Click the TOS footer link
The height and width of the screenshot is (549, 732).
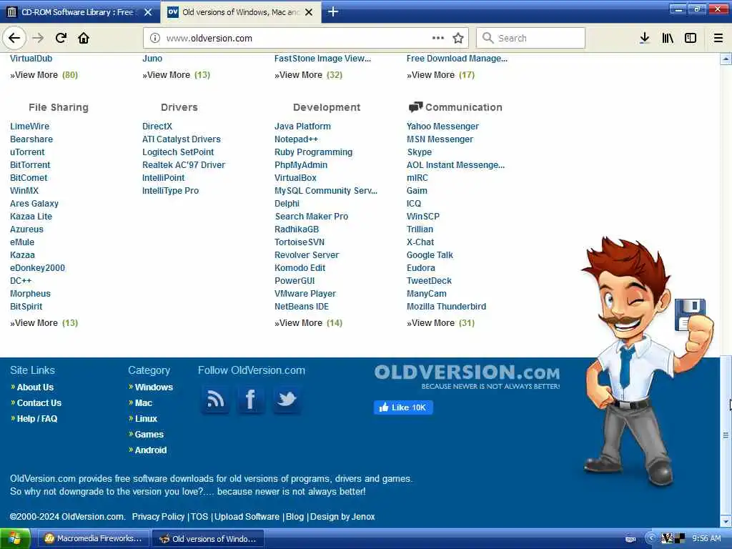[199, 517]
